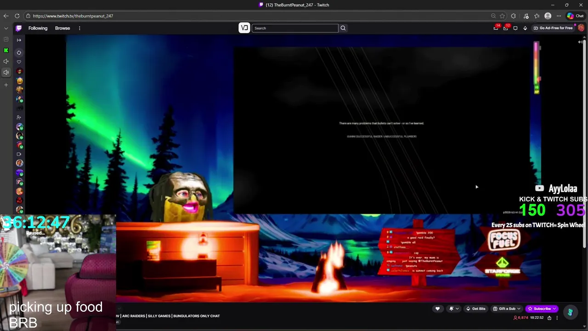The image size is (588, 331).
Task: Click the 6,874 viewer count
Action: tap(521, 318)
